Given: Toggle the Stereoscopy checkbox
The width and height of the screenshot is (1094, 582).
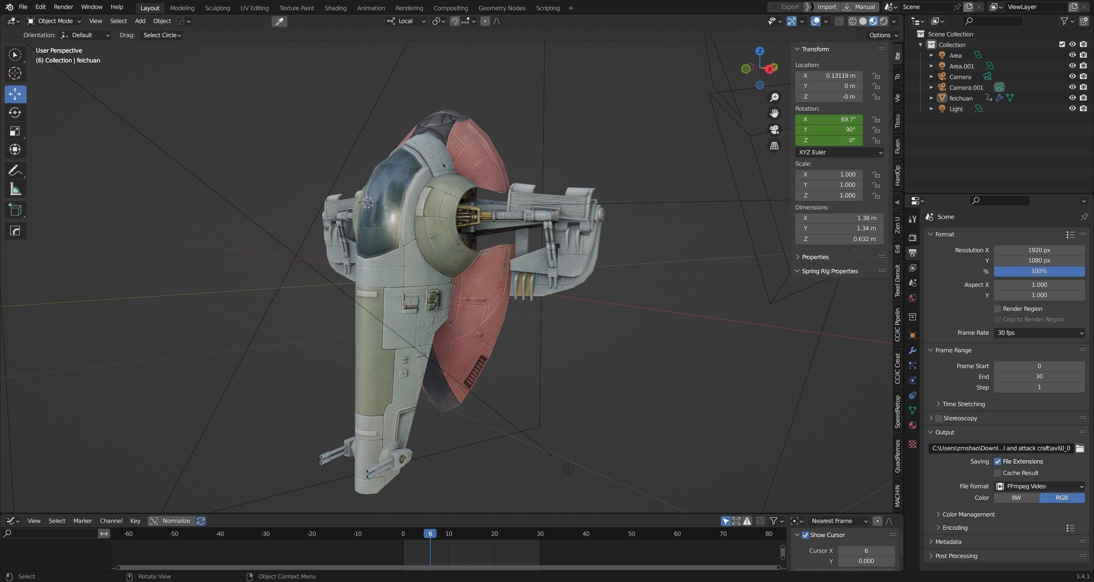Looking at the screenshot, I should click(938, 418).
